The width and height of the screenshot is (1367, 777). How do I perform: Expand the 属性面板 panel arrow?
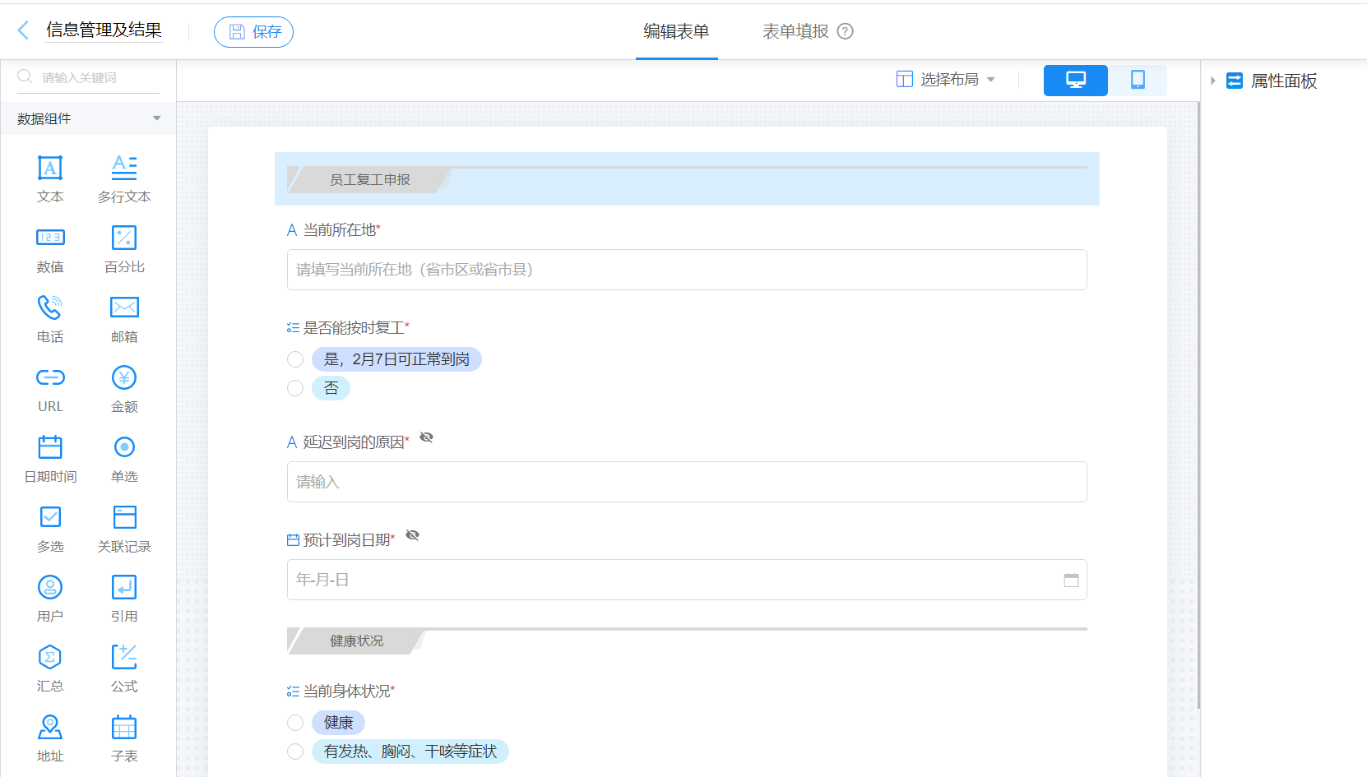click(x=1212, y=81)
